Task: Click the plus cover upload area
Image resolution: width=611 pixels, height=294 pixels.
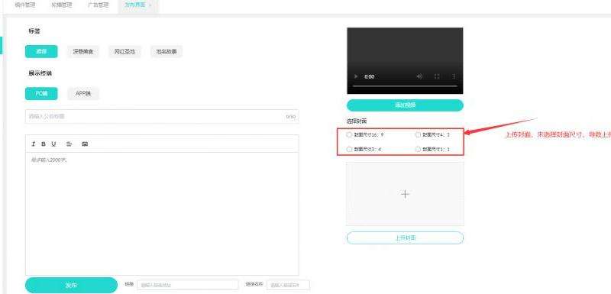Action: click(x=406, y=194)
